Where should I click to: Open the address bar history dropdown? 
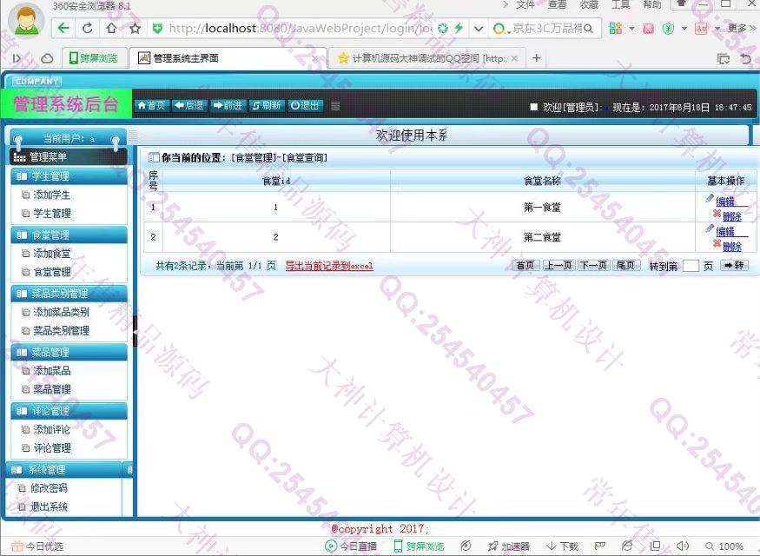[479, 29]
